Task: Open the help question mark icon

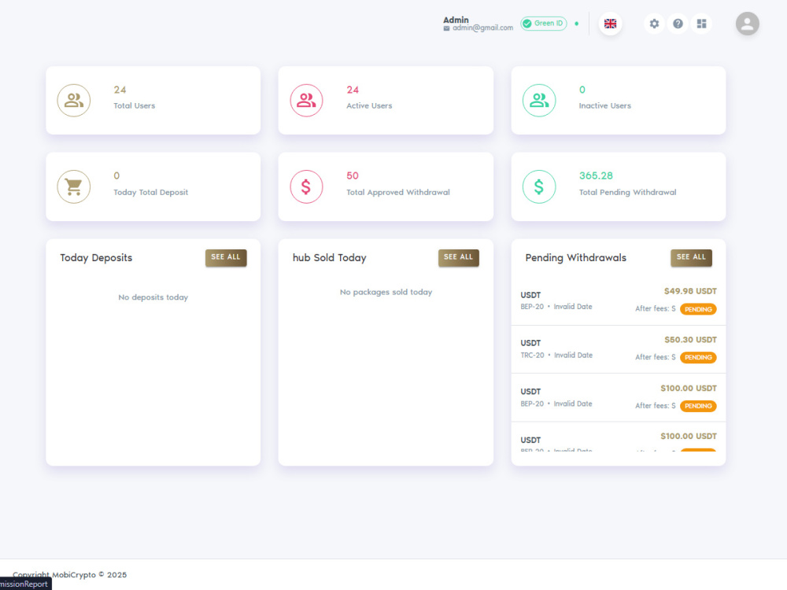Action: (x=678, y=24)
